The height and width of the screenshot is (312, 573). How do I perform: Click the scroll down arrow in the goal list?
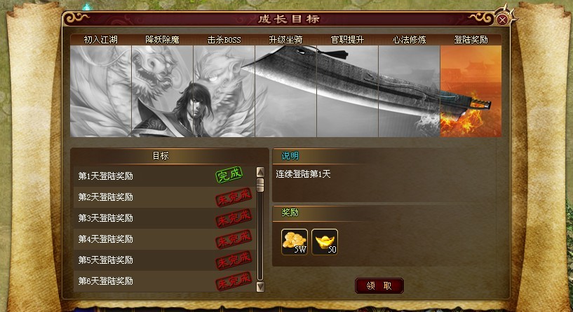[260, 287]
